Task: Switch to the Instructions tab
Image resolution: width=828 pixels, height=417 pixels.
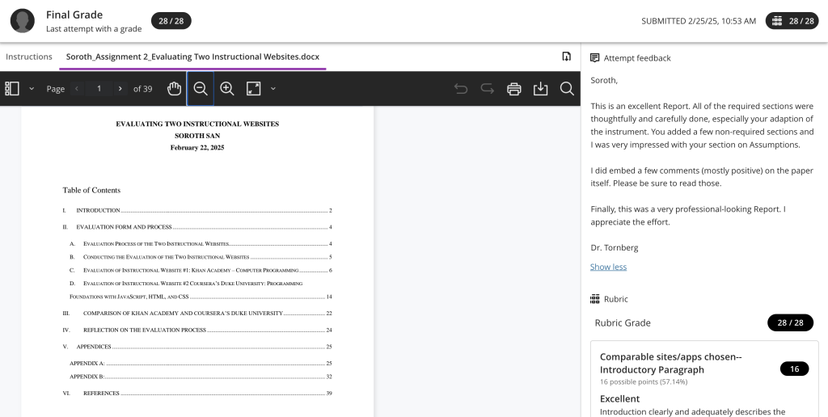Action: (29, 57)
